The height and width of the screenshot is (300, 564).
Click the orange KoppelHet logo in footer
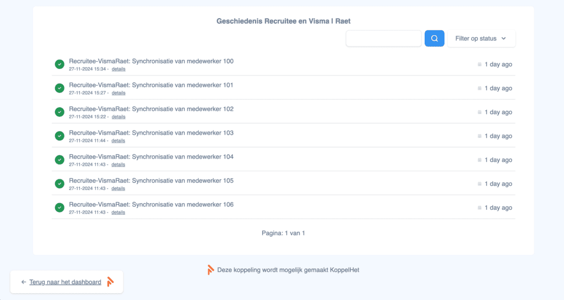coord(210,270)
